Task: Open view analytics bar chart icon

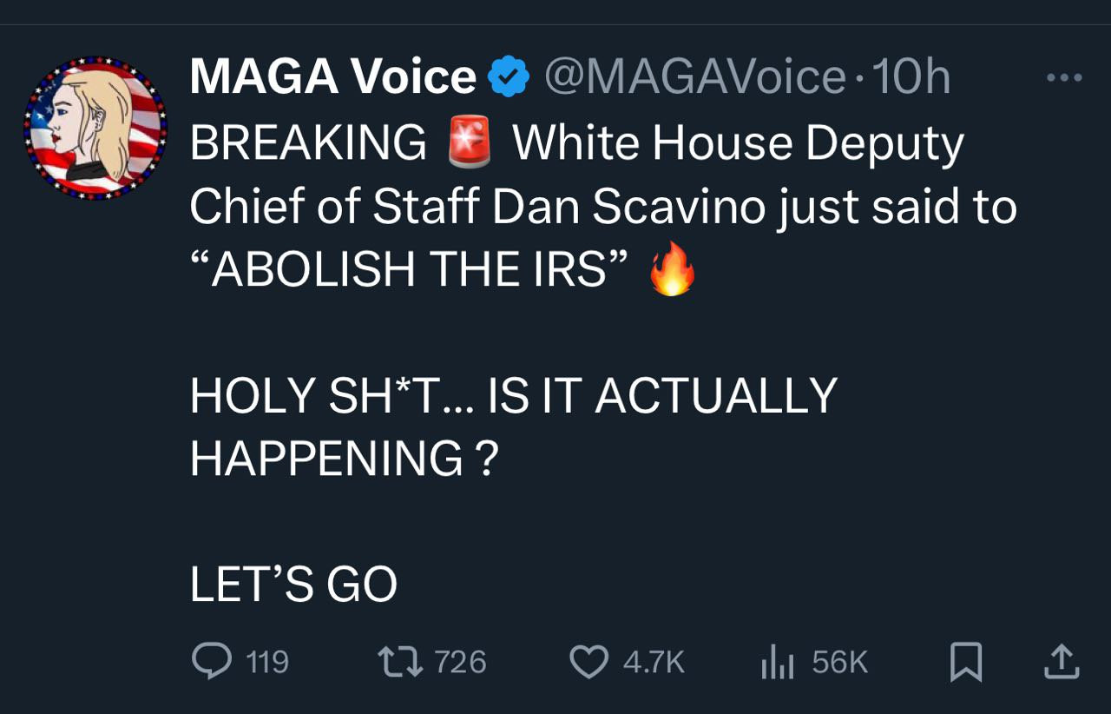Action: click(x=778, y=664)
